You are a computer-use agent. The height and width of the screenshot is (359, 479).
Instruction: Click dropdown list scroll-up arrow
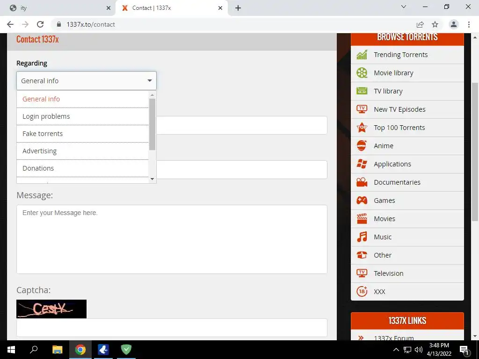coord(152,95)
